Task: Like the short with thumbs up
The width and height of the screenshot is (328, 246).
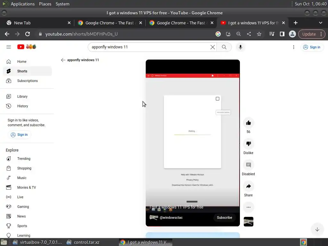Action: pos(249,123)
